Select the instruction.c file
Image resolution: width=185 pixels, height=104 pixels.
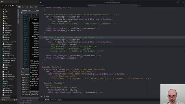(7, 63)
